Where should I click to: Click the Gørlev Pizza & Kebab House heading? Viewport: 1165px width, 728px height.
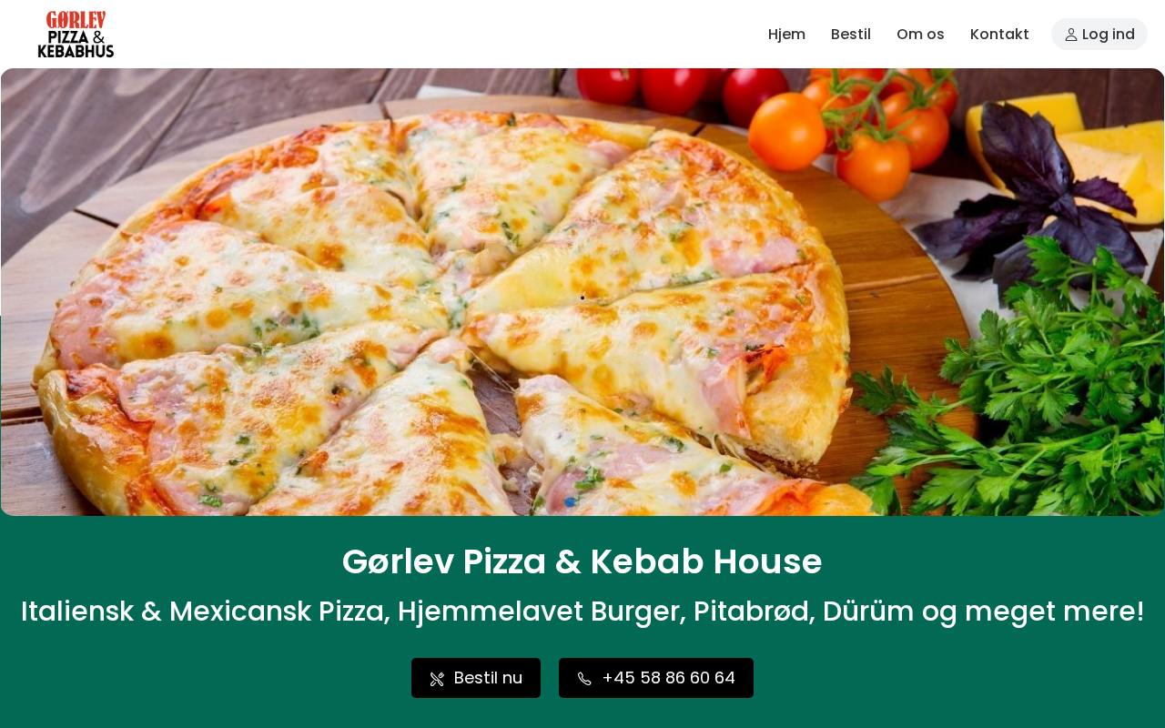pos(582,561)
